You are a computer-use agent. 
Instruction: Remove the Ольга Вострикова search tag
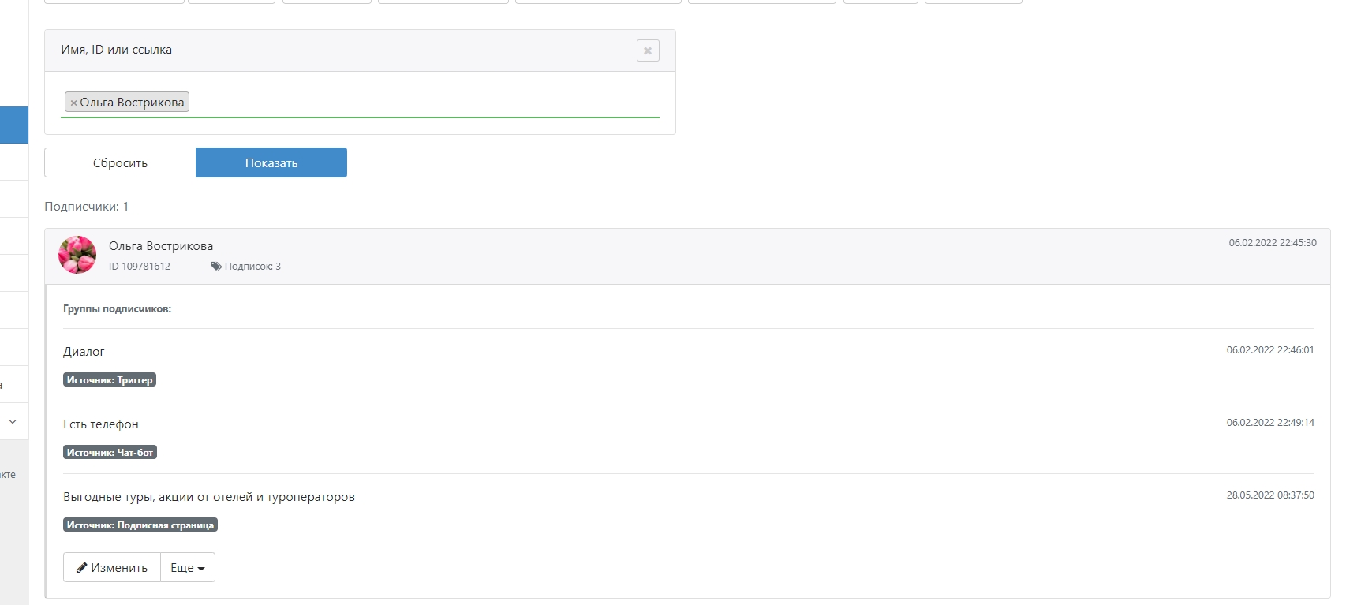73,103
